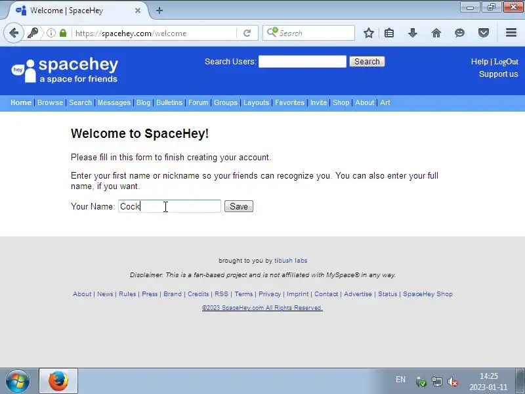Open footer SpaceHey Shop link
The width and height of the screenshot is (525, 394).
(x=428, y=294)
